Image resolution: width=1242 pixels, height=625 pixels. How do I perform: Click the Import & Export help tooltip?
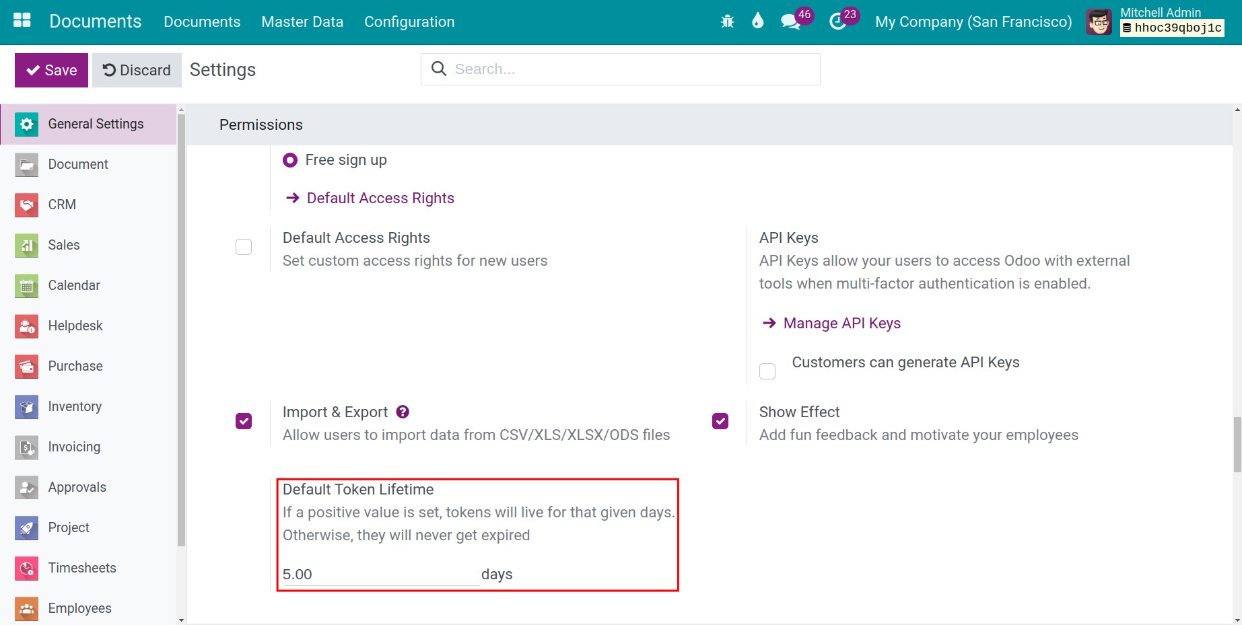(x=403, y=411)
